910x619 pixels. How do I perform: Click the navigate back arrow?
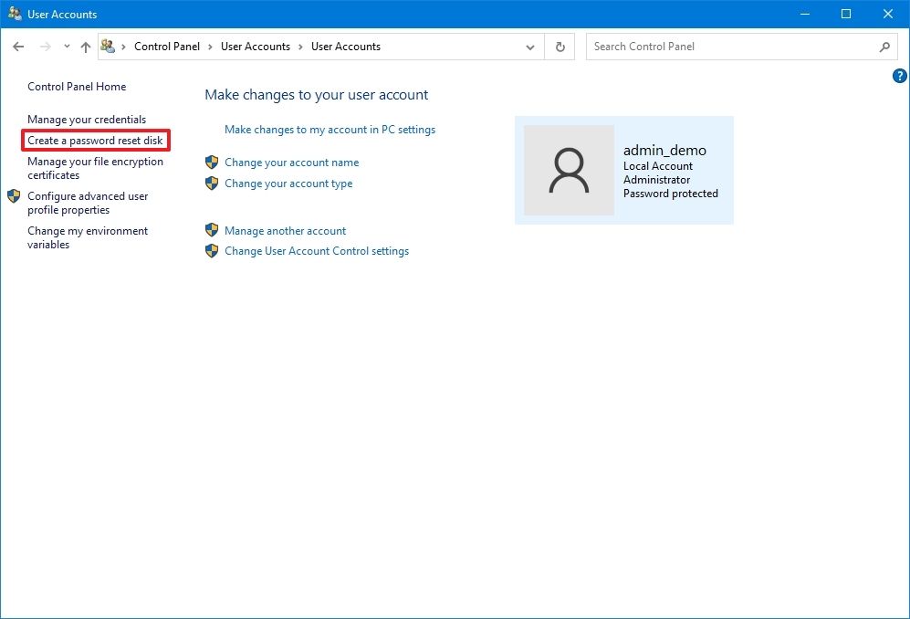click(18, 46)
